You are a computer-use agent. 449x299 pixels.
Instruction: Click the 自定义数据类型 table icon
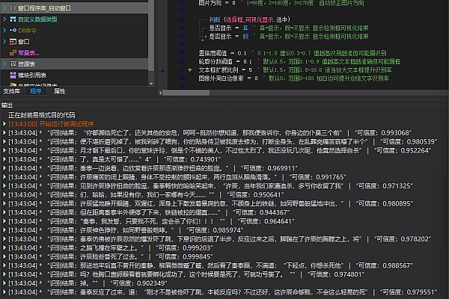pos(13,19)
